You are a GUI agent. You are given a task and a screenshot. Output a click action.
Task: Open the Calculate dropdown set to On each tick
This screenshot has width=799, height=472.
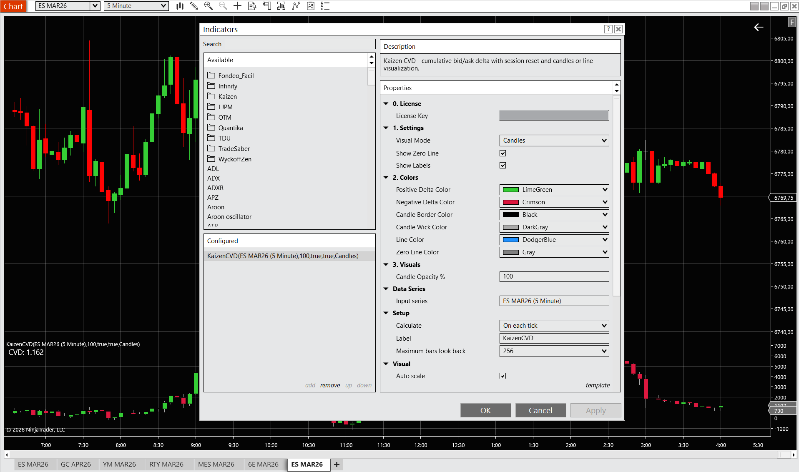554,326
